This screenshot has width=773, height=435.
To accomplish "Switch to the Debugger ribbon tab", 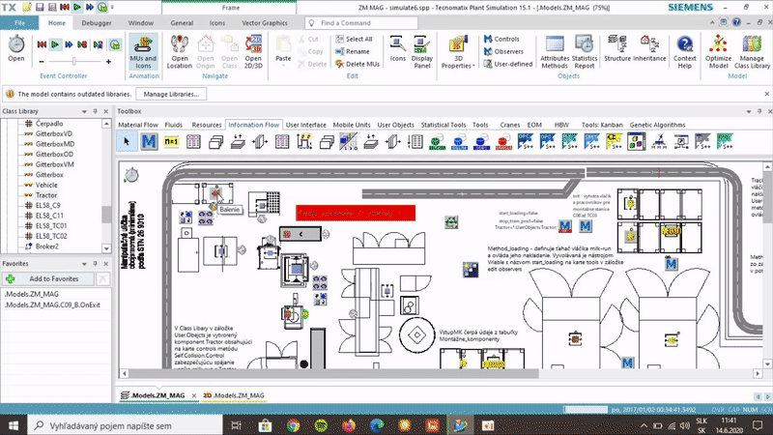I will click(x=97, y=23).
